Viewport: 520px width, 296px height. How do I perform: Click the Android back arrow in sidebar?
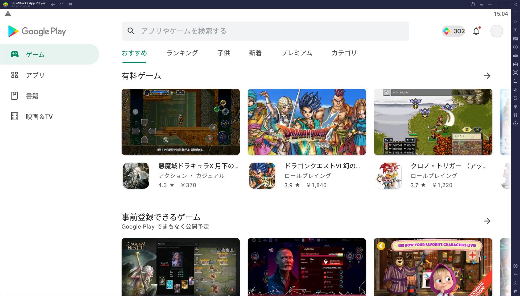[515, 274]
